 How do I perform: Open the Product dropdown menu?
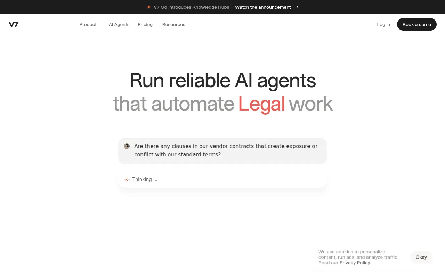pyautogui.click(x=88, y=24)
